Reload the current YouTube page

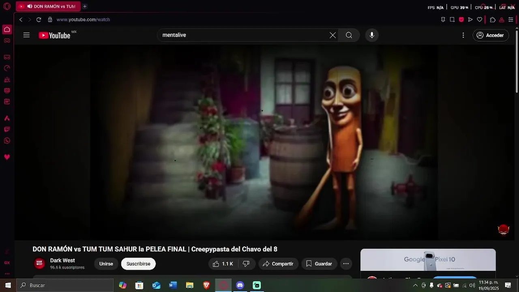point(39,19)
